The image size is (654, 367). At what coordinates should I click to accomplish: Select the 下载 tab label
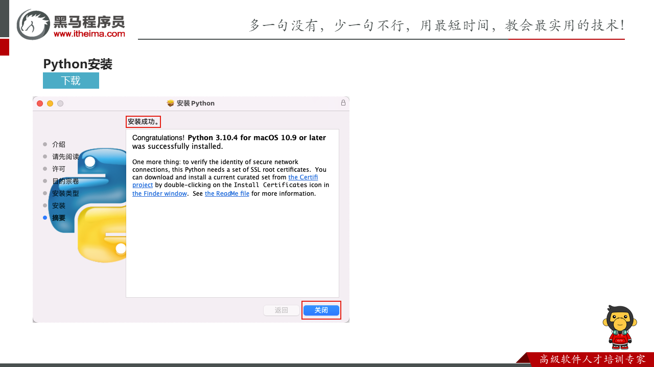(x=71, y=81)
